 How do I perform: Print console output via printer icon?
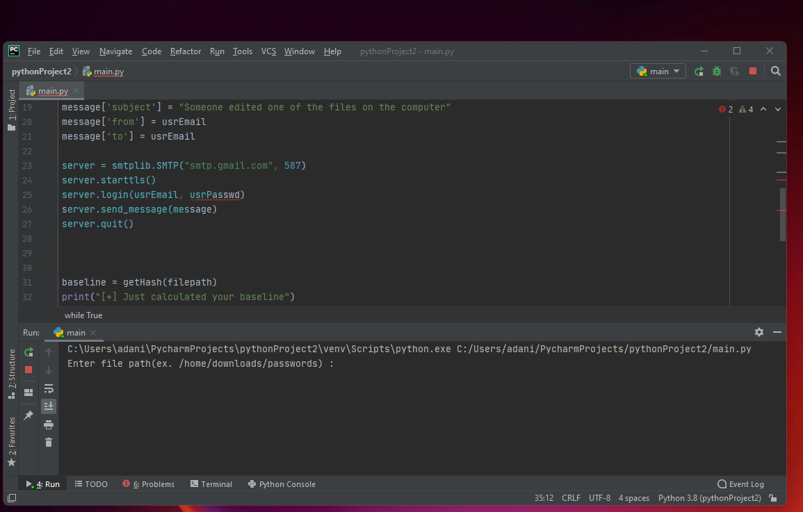[48, 424]
